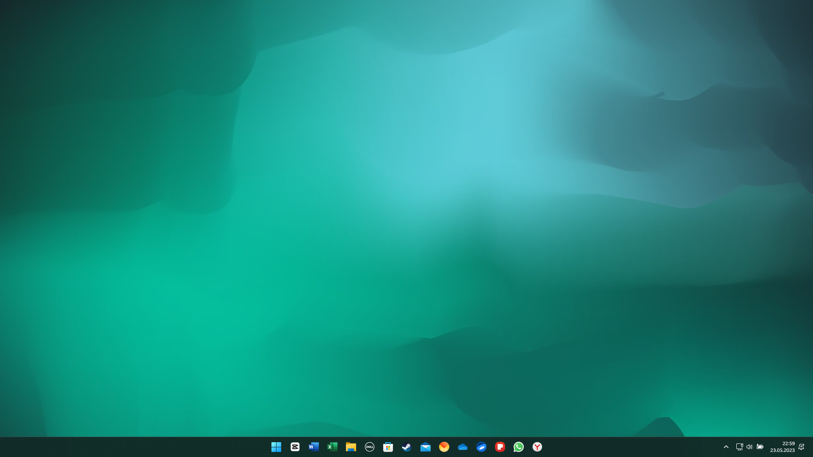
Task: Open the network settings flyout
Action: [x=739, y=447]
